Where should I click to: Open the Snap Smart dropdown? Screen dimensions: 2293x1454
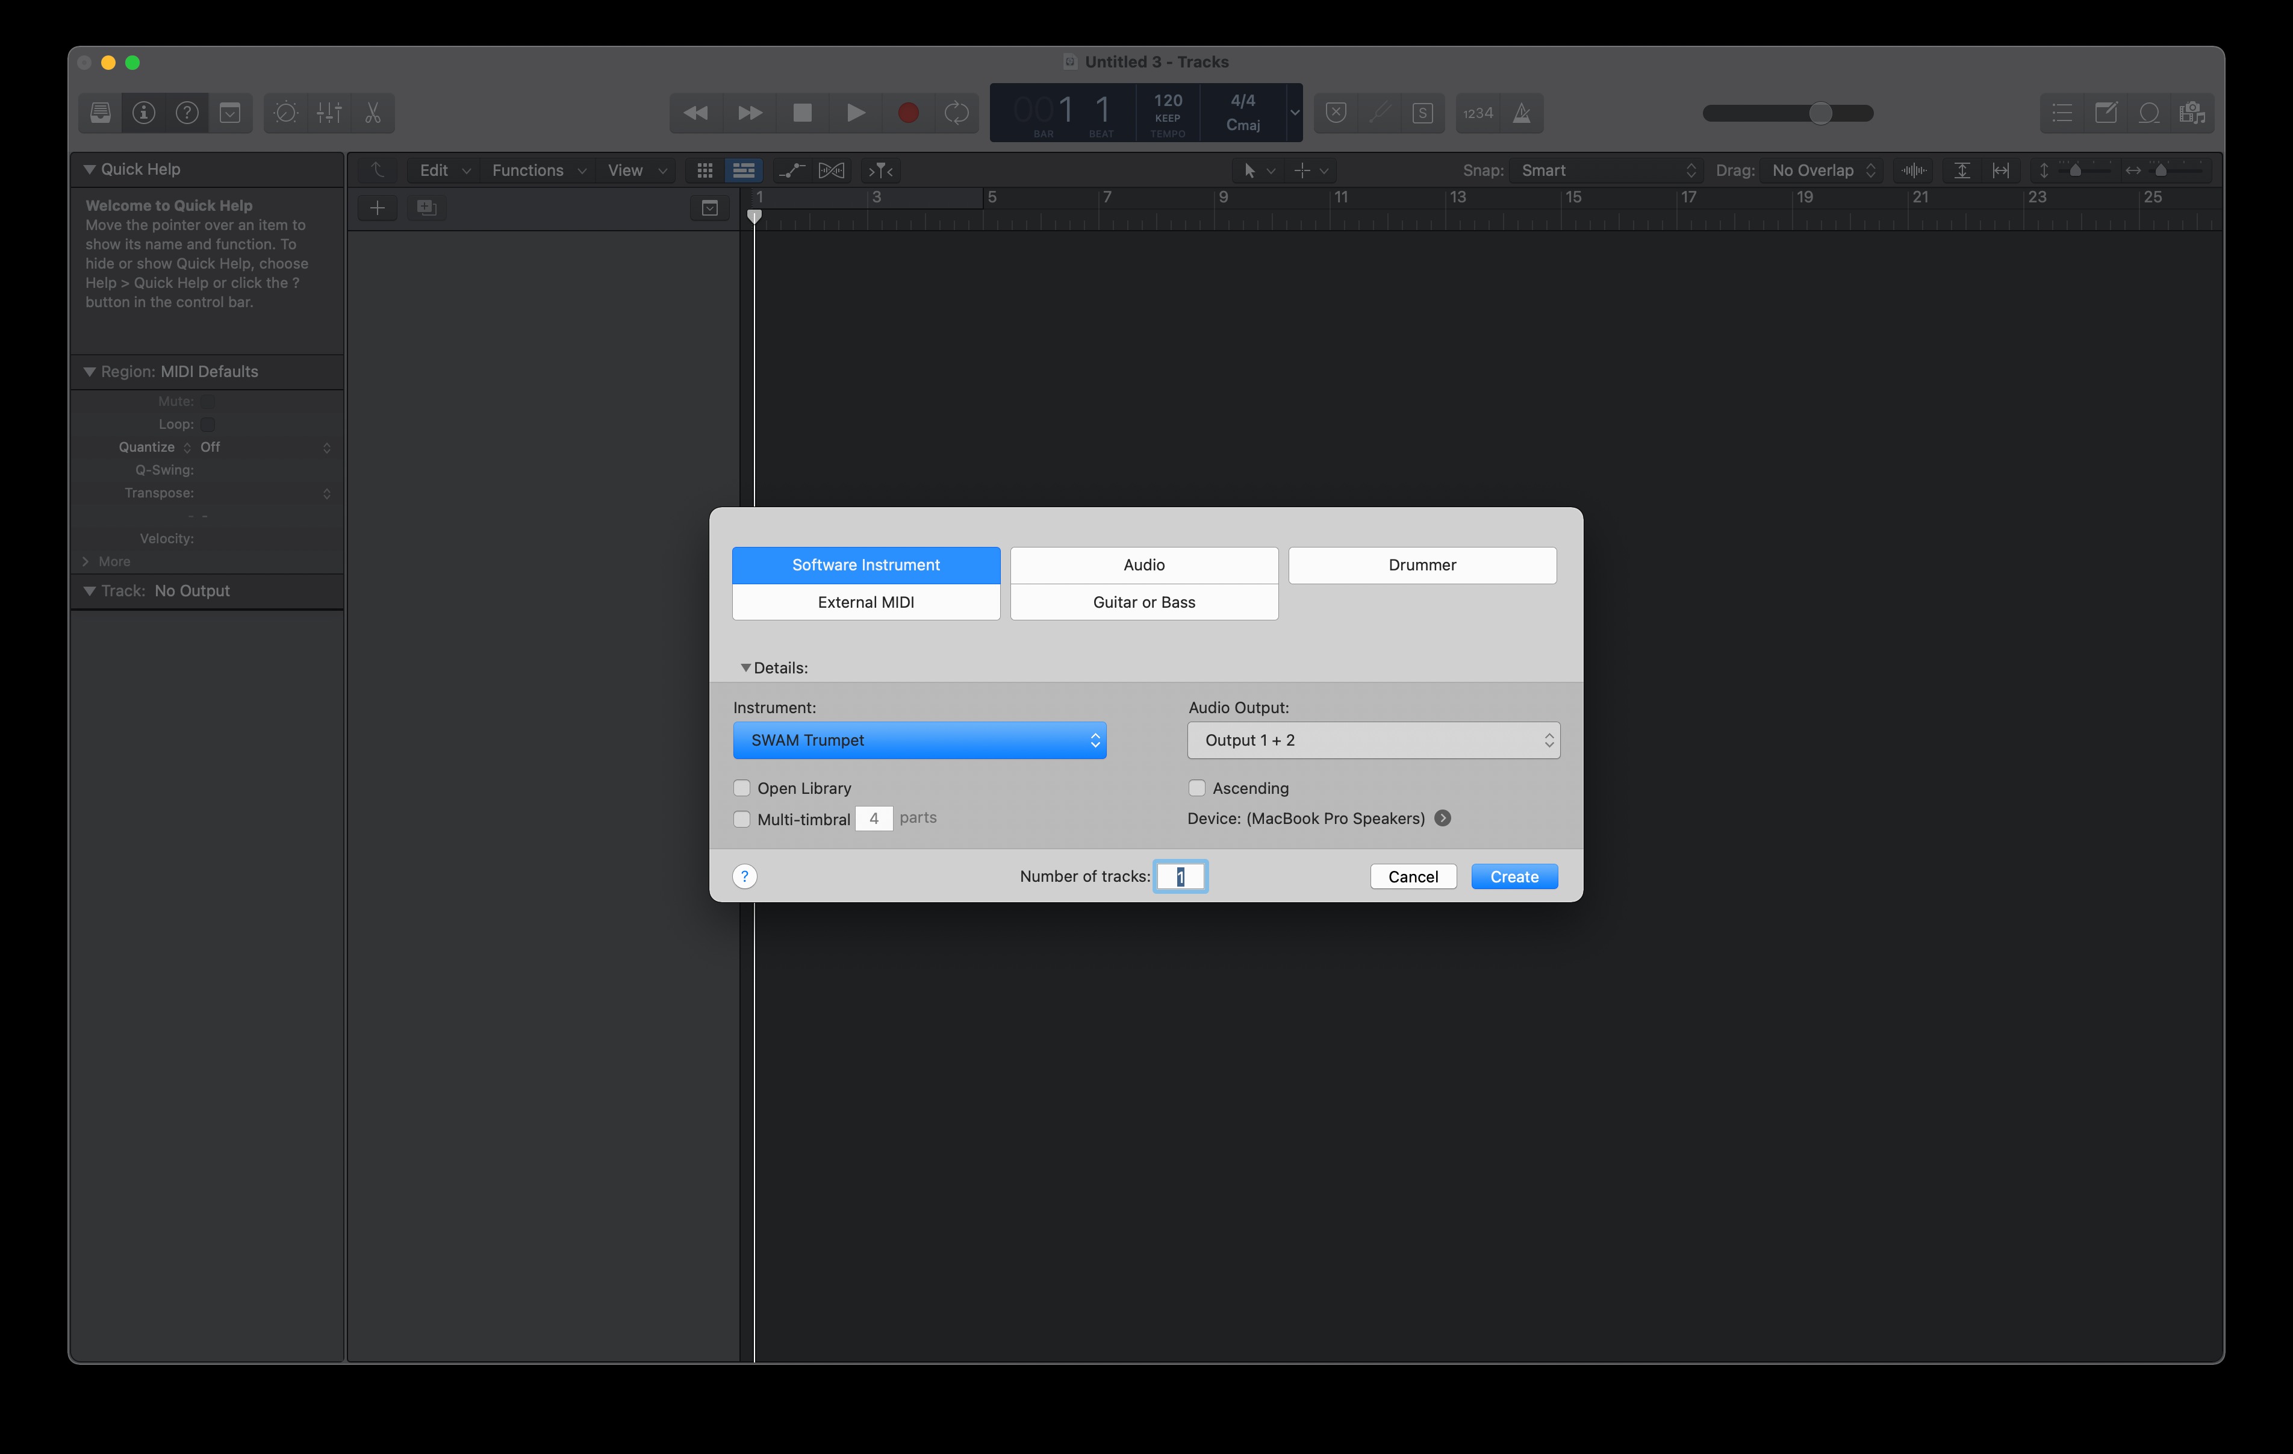[x=1607, y=170]
